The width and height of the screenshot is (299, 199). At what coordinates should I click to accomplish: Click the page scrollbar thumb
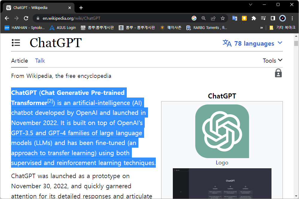click(x=296, y=43)
